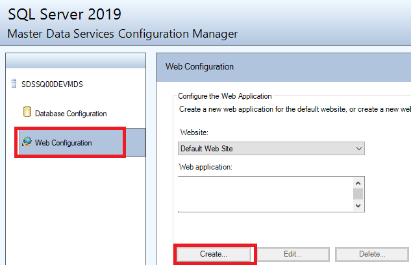Screen dimensions: 411x265
Task: Select the SDSSQ00DEVMDS server icon
Action: (14, 84)
